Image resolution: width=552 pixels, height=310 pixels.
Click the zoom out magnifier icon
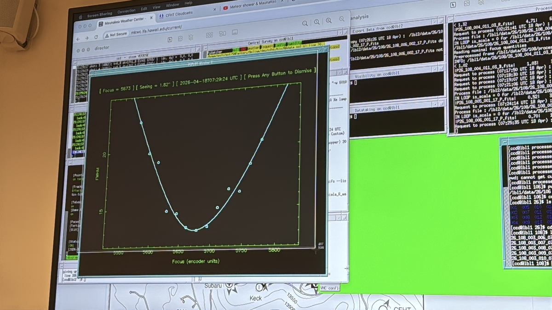(305, 23)
